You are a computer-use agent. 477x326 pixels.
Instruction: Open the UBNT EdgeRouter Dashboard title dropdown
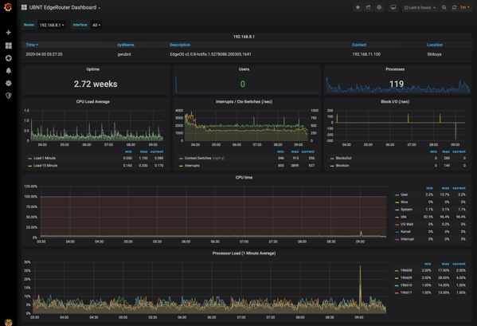coord(65,7)
